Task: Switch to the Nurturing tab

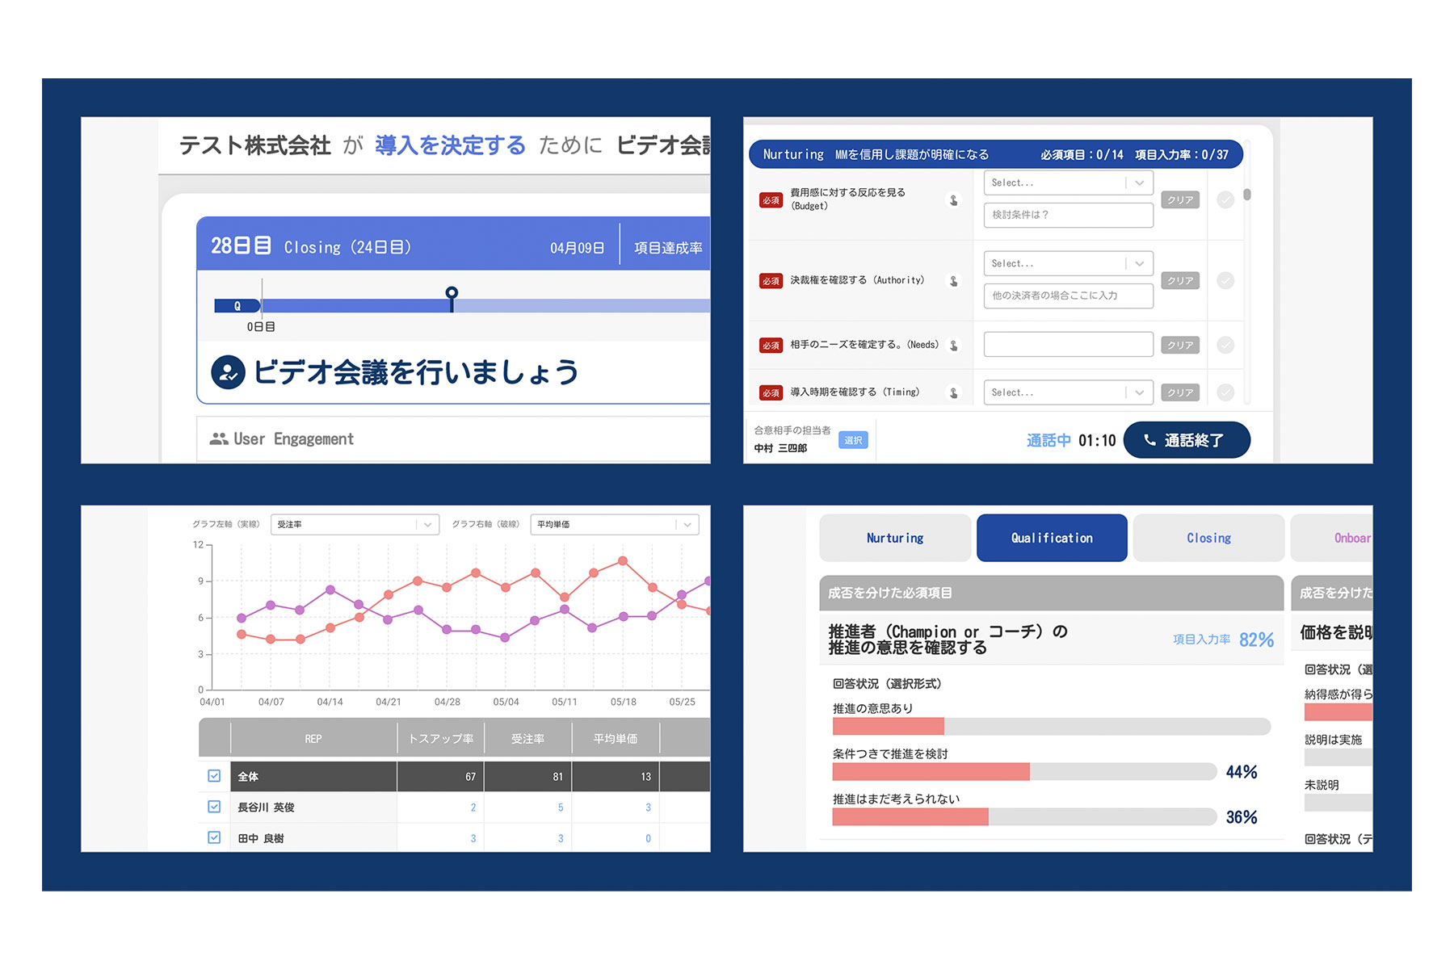Action: [894, 539]
